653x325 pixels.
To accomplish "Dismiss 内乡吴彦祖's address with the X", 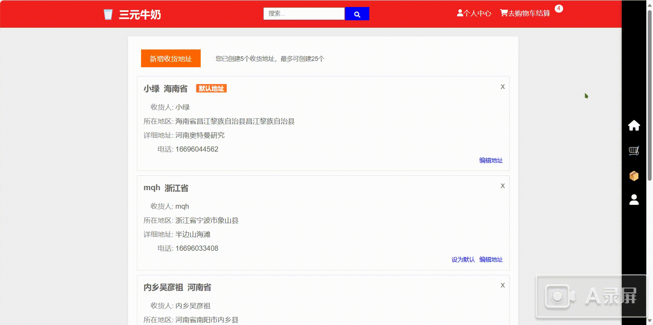I will 503,285.
